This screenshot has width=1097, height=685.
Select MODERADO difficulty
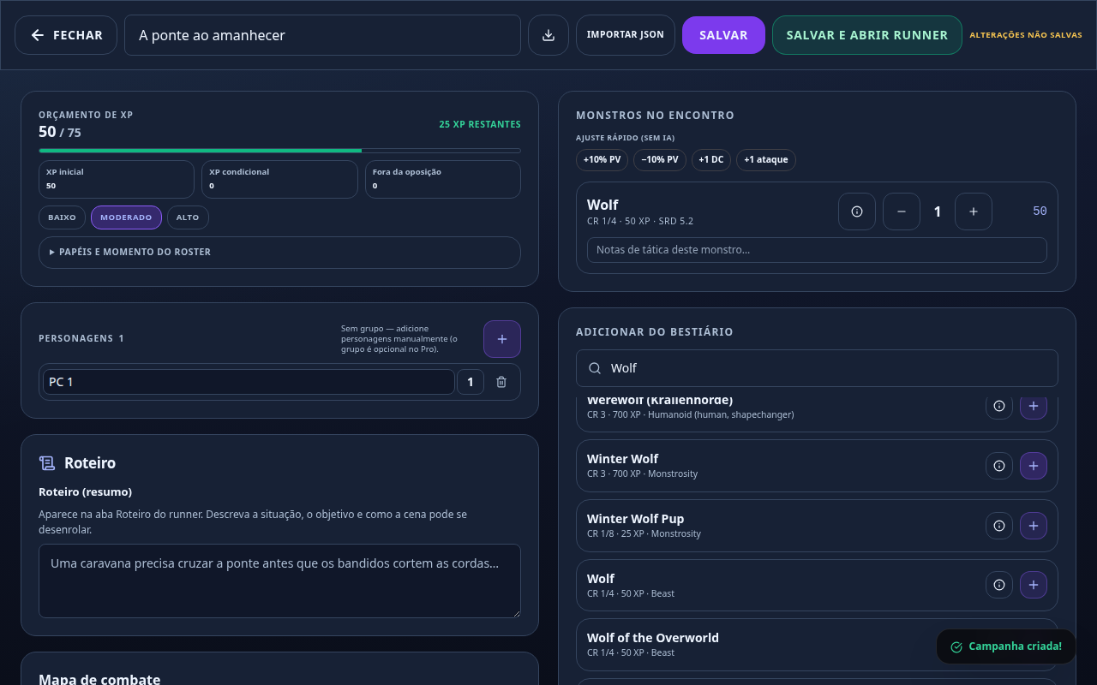pos(126,217)
